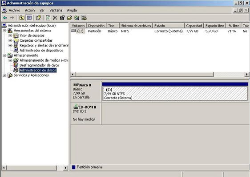This screenshot has width=250, height=177.
Task: Click the Administrador de dispositivos icon
Action: tap(16, 50)
